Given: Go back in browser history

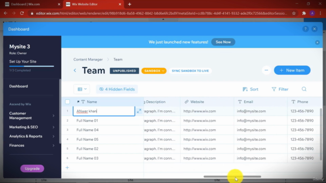Looking at the screenshot, I should coord(6,13).
